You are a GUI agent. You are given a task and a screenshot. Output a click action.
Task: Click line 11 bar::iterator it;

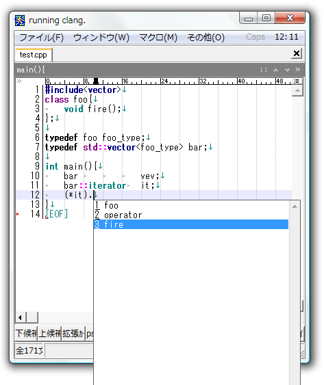pos(109,185)
